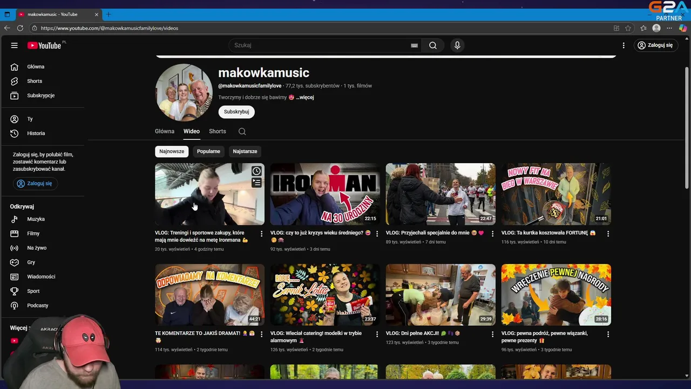Open the on-screen keyboard icon in search
Viewport: 691px width, 389px height.
[414, 45]
